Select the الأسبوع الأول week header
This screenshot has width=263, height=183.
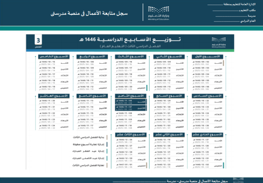(207, 56)
